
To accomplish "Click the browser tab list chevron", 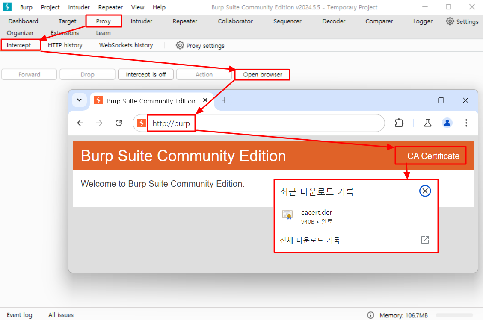I will [79, 100].
